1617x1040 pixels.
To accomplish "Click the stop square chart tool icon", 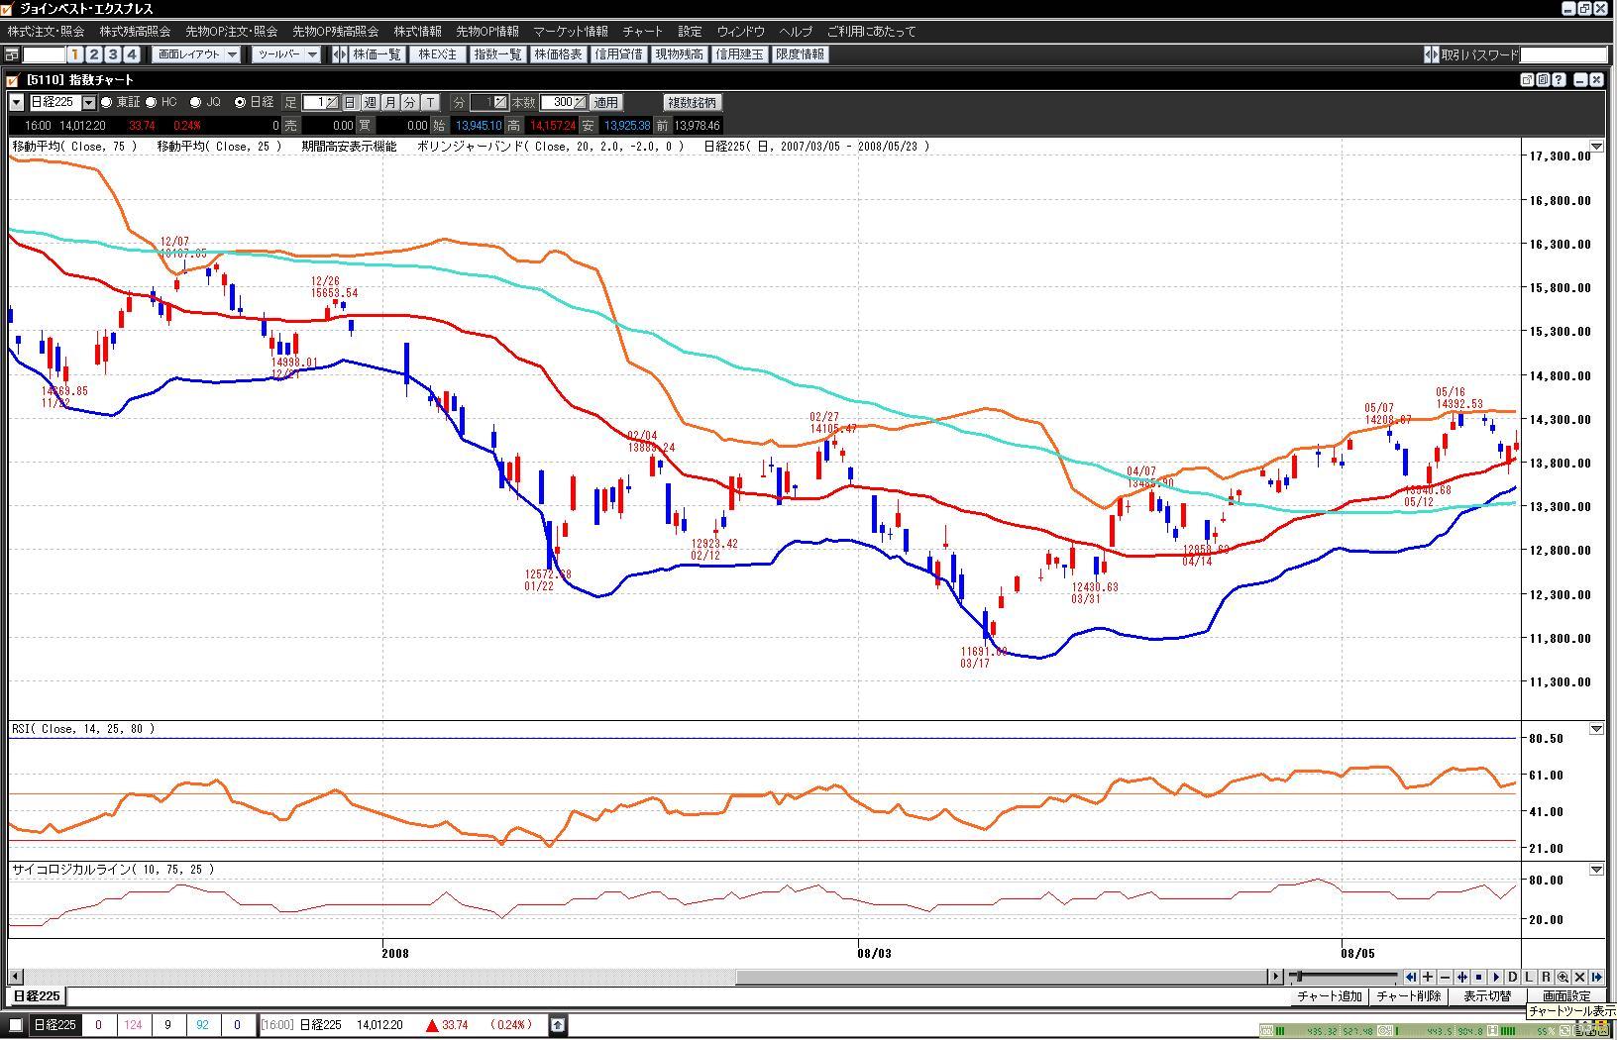I will (1479, 977).
